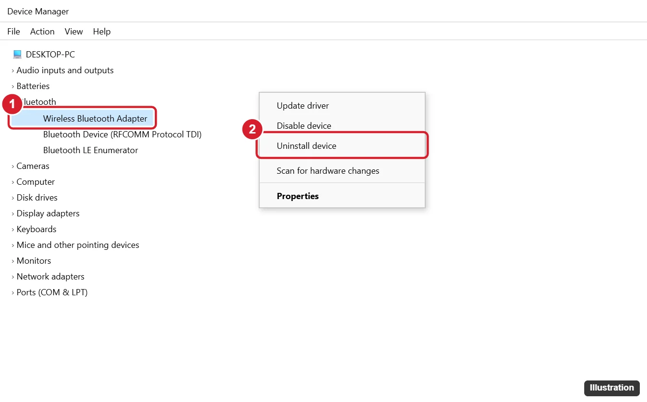The image size is (647, 402).
Task: Select the Mice and other pointing devices label
Action: (78, 245)
